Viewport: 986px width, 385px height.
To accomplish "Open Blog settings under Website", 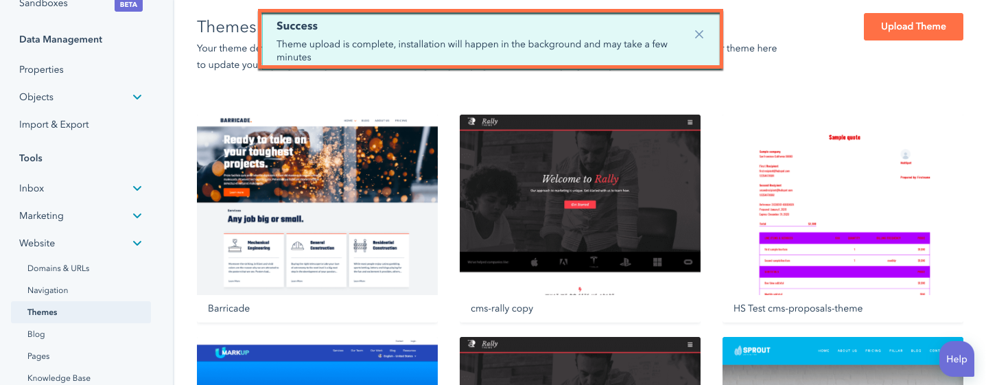I will [x=36, y=334].
